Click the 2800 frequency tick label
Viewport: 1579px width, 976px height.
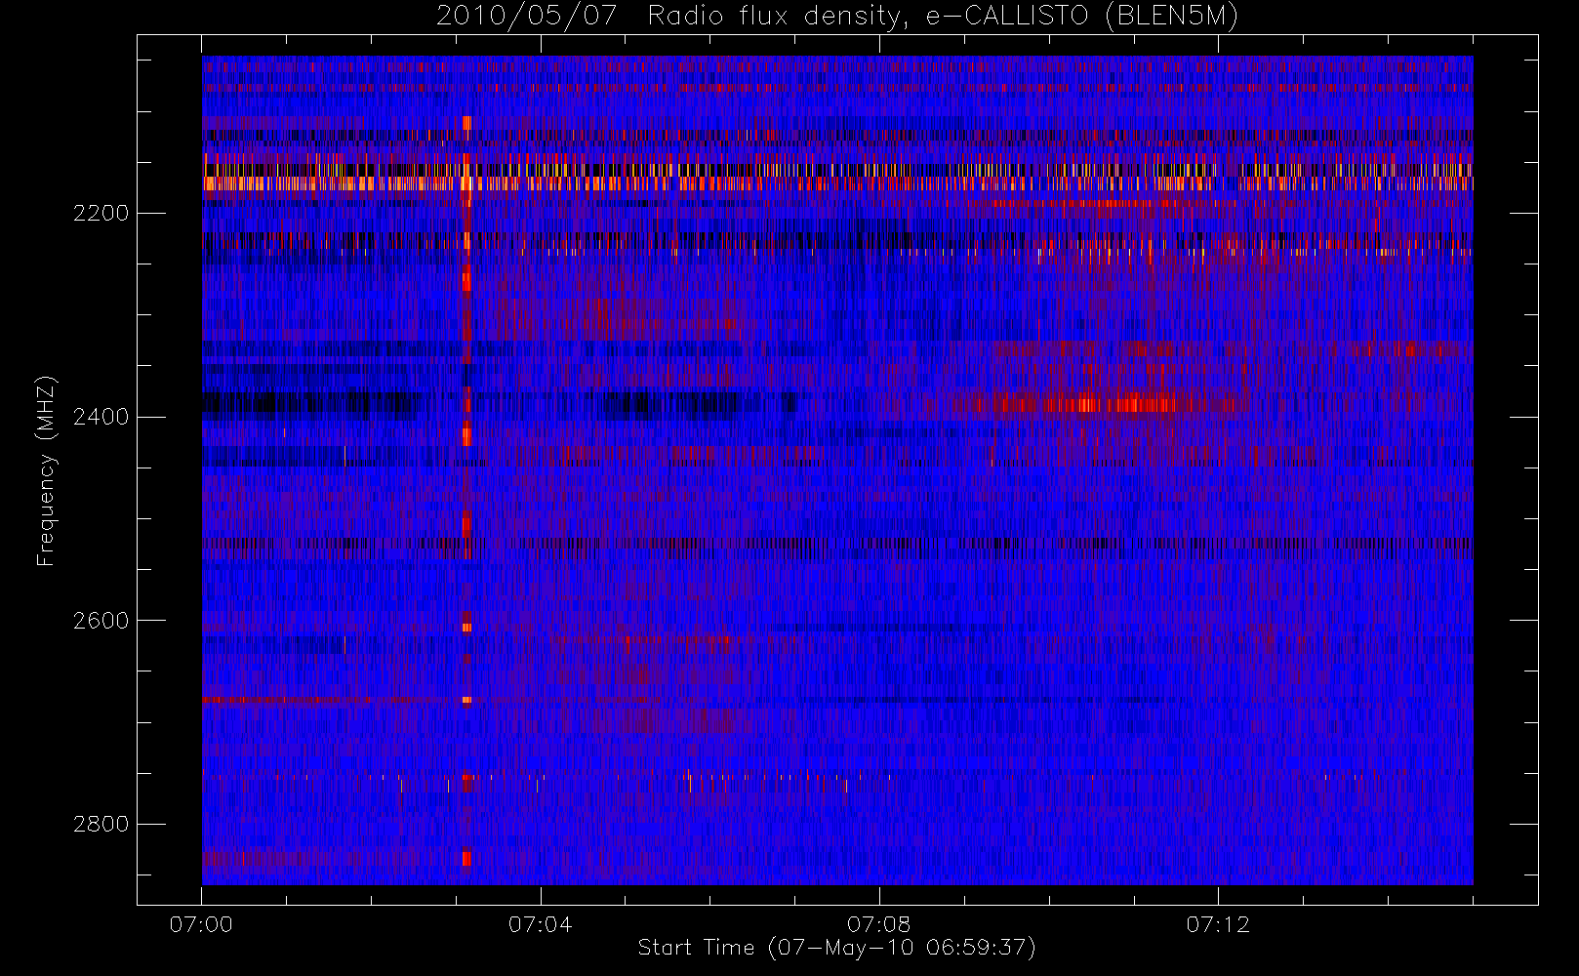(x=101, y=825)
